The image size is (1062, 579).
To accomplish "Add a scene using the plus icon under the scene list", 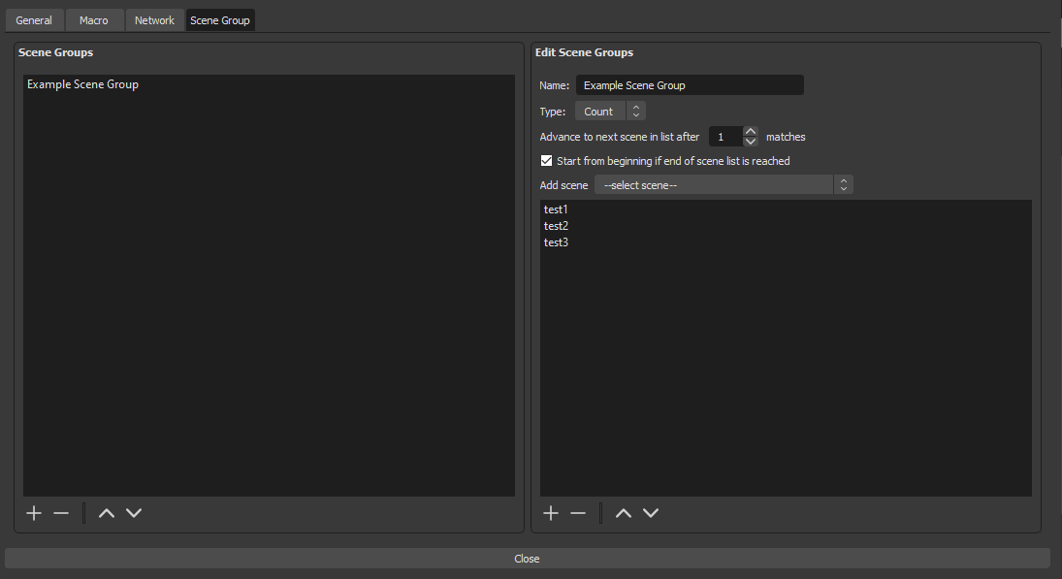I will (x=551, y=513).
